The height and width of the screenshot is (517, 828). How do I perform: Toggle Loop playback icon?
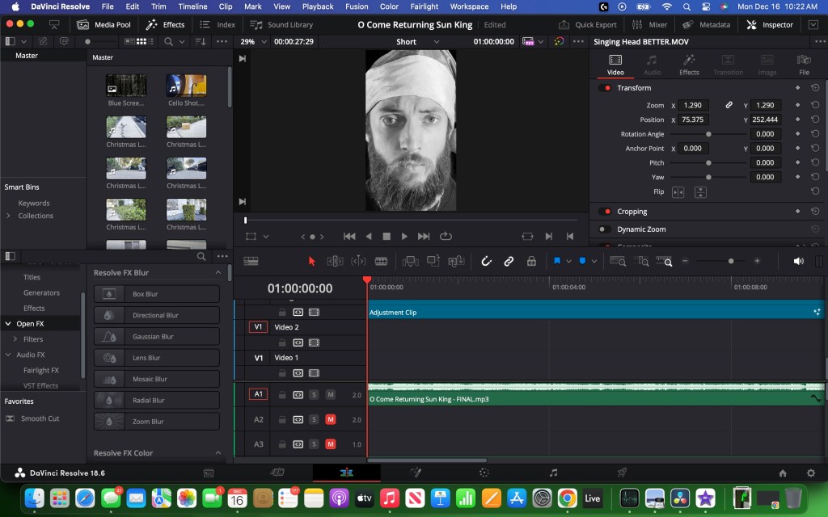pyautogui.click(x=446, y=237)
